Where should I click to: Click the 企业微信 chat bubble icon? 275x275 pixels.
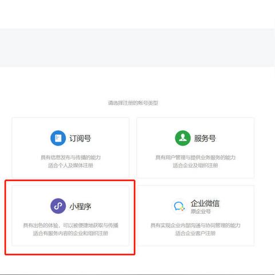179,206
